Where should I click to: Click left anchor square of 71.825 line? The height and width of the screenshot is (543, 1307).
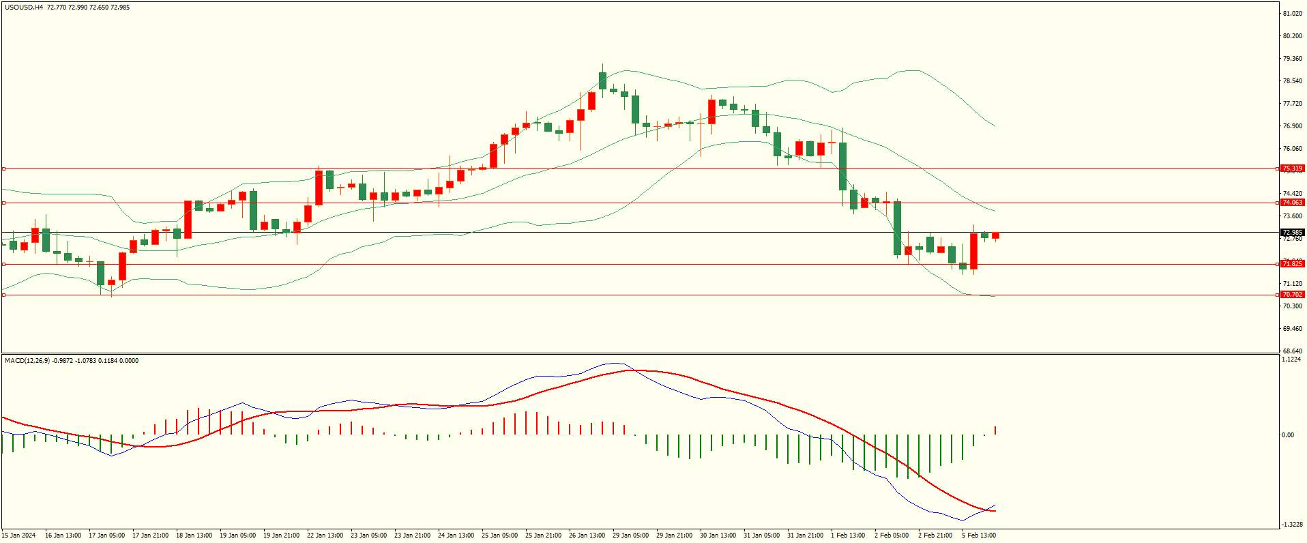pos(3,264)
